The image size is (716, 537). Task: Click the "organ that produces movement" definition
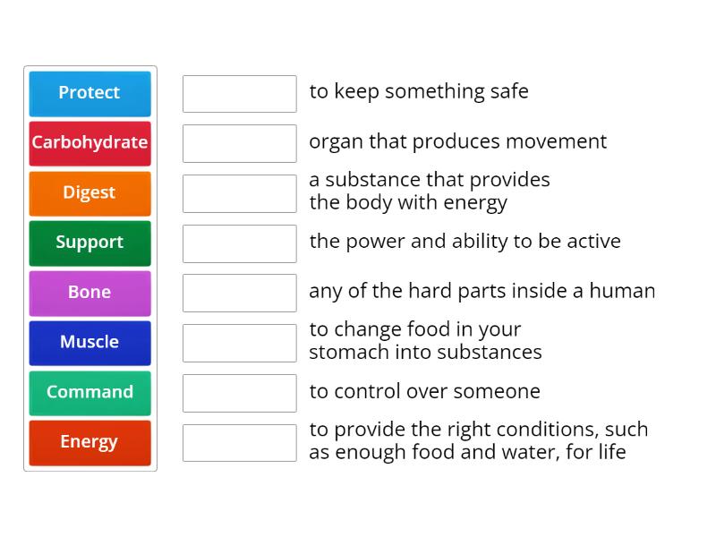pyautogui.click(x=457, y=141)
